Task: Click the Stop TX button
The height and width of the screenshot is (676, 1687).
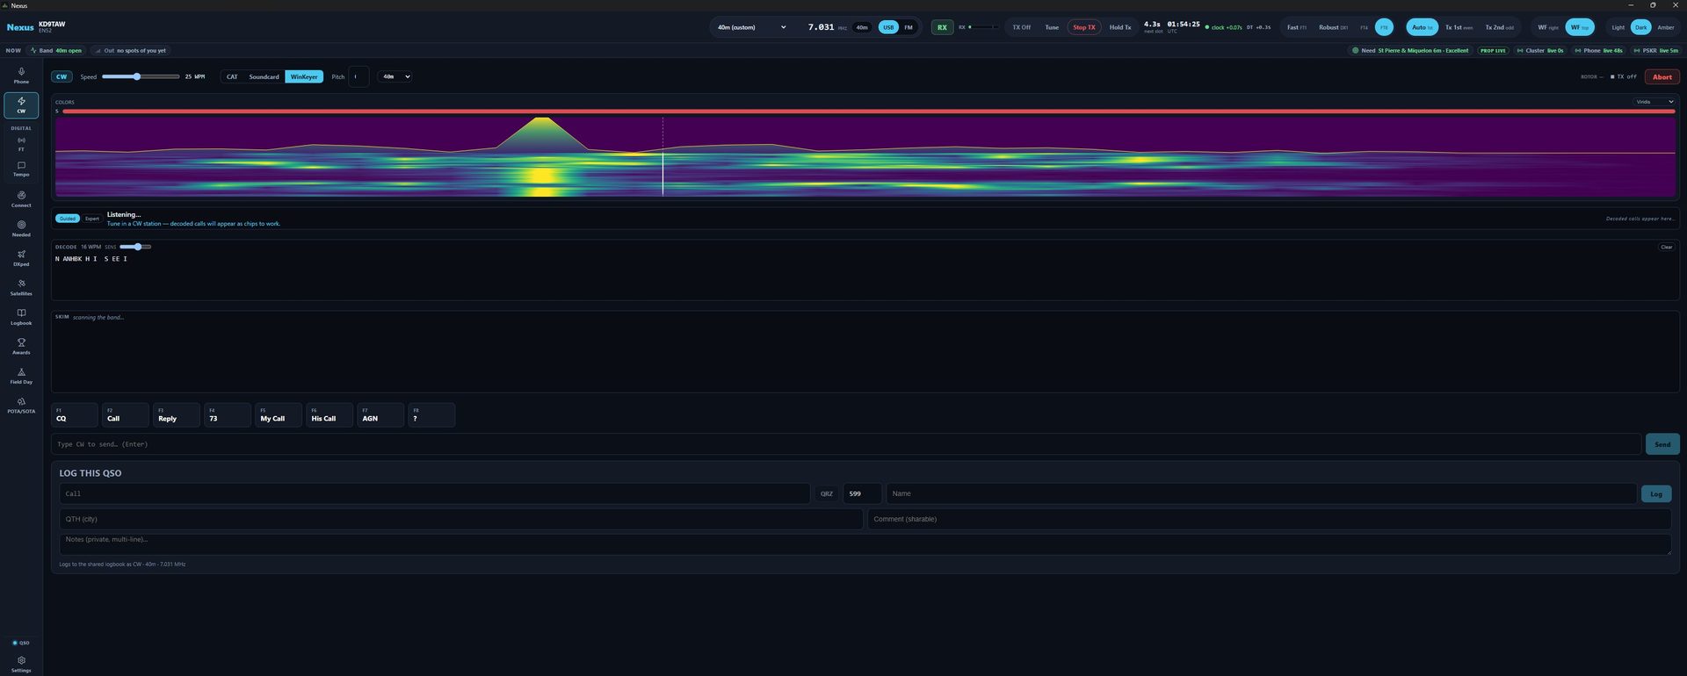Action: click(1084, 27)
